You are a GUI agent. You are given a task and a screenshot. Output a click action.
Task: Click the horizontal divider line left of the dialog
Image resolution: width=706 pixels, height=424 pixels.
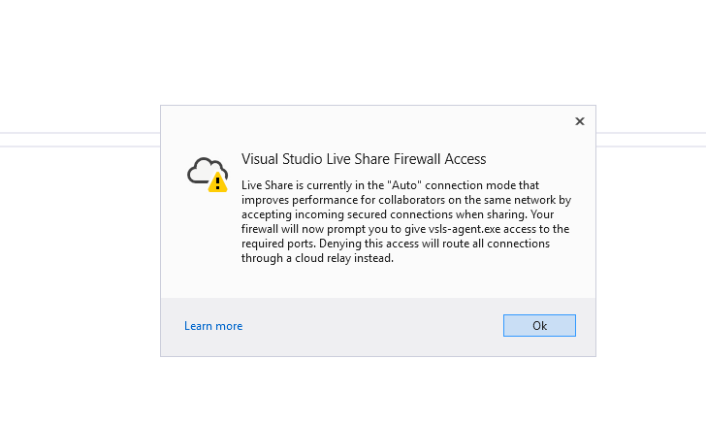tap(80, 133)
